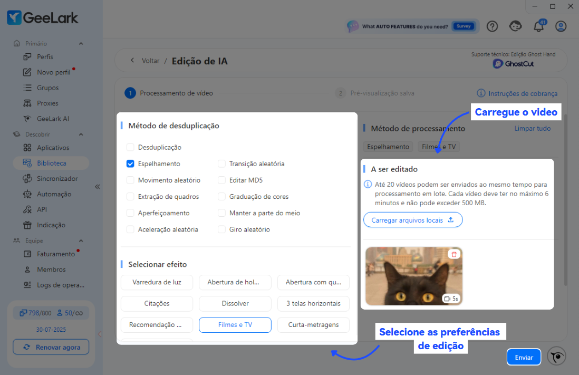
Task: Open the user account avatar icon
Action: (x=561, y=26)
